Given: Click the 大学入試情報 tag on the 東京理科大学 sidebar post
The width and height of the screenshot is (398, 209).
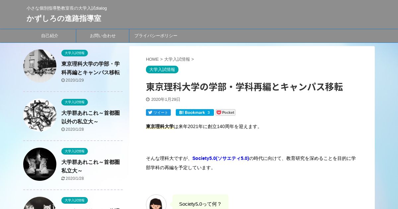Looking at the screenshot, I should point(75,53).
